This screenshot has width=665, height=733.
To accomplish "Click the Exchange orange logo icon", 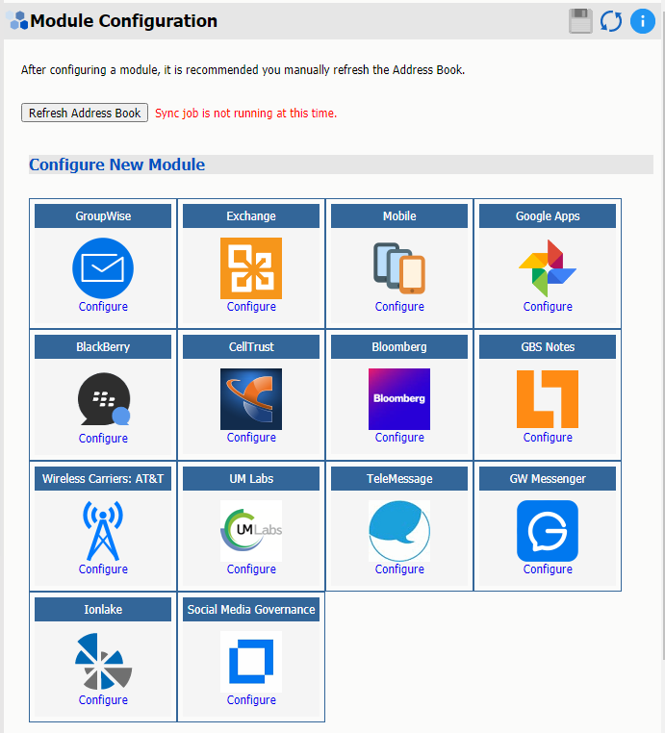I will (x=251, y=268).
